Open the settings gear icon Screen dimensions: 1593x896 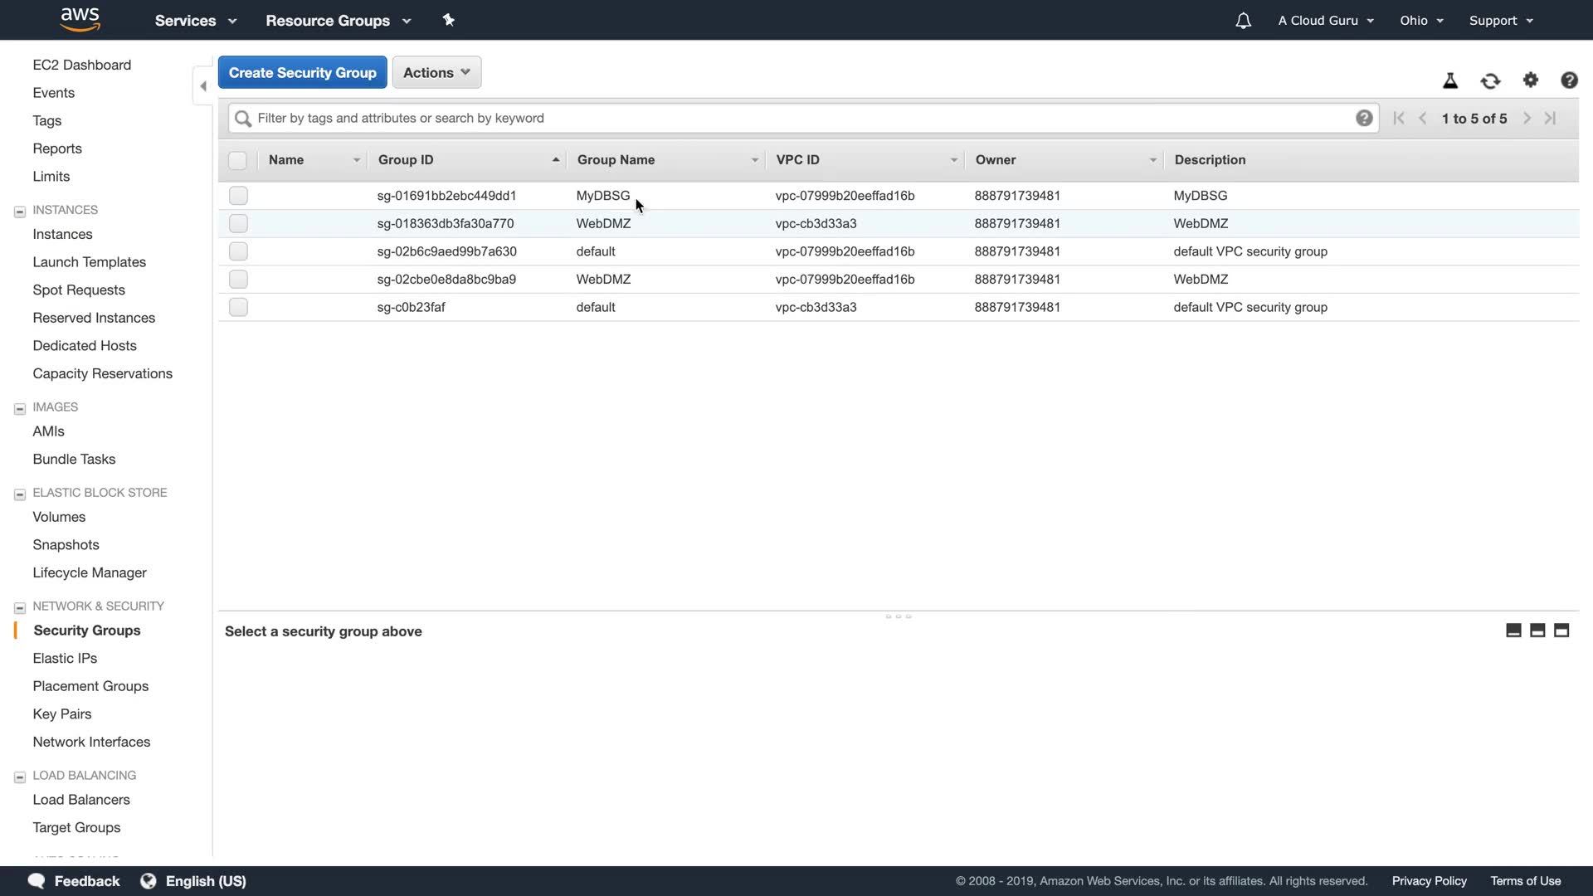pyautogui.click(x=1531, y=80)
